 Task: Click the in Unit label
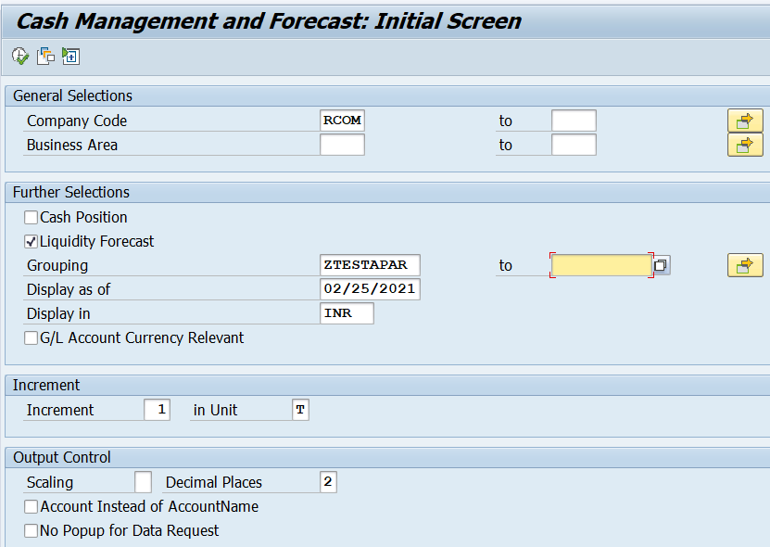coord(215,411)
